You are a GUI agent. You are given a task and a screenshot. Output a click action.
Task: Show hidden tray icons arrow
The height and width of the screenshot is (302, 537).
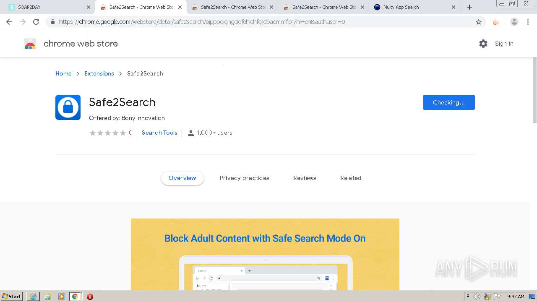[468, 297]
